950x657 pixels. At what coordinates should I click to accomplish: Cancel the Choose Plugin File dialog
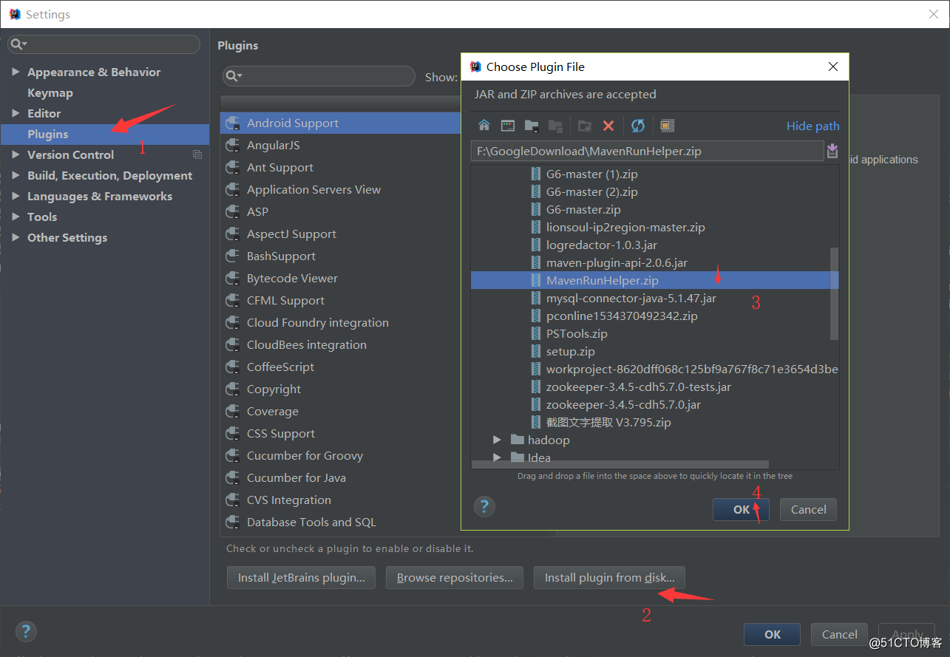[808, 509]
